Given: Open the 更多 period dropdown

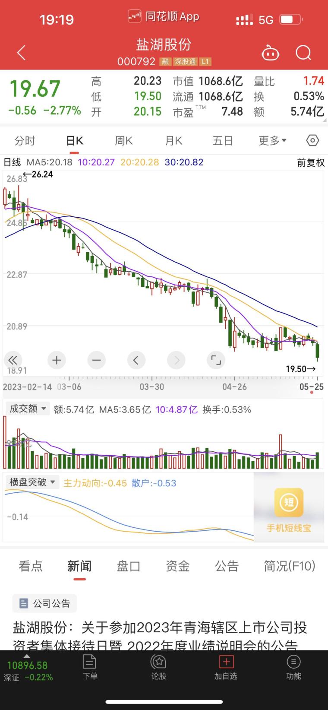Looking at the screenshot, I should tap(272, 140).
